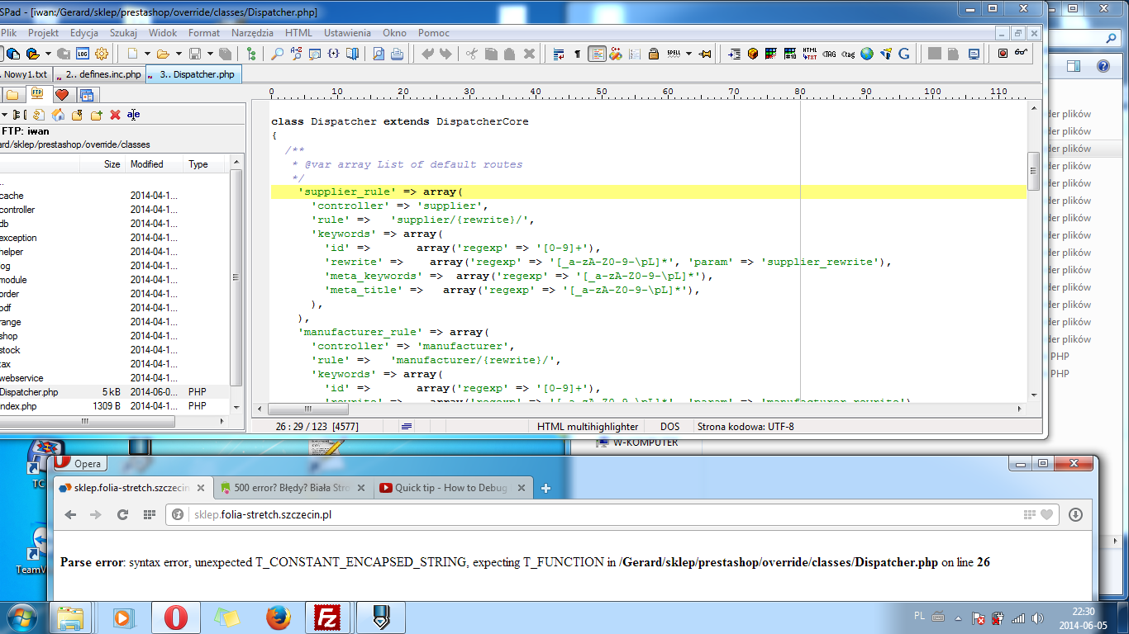Click the red record macro icon
This screenshot has height=634, width=1129.
[x=1003, y=54]
